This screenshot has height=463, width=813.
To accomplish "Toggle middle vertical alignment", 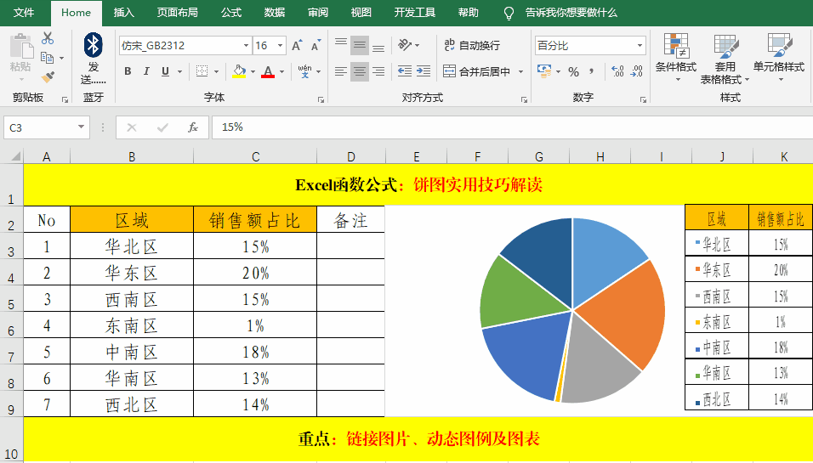I will click(x=360, y=46).
